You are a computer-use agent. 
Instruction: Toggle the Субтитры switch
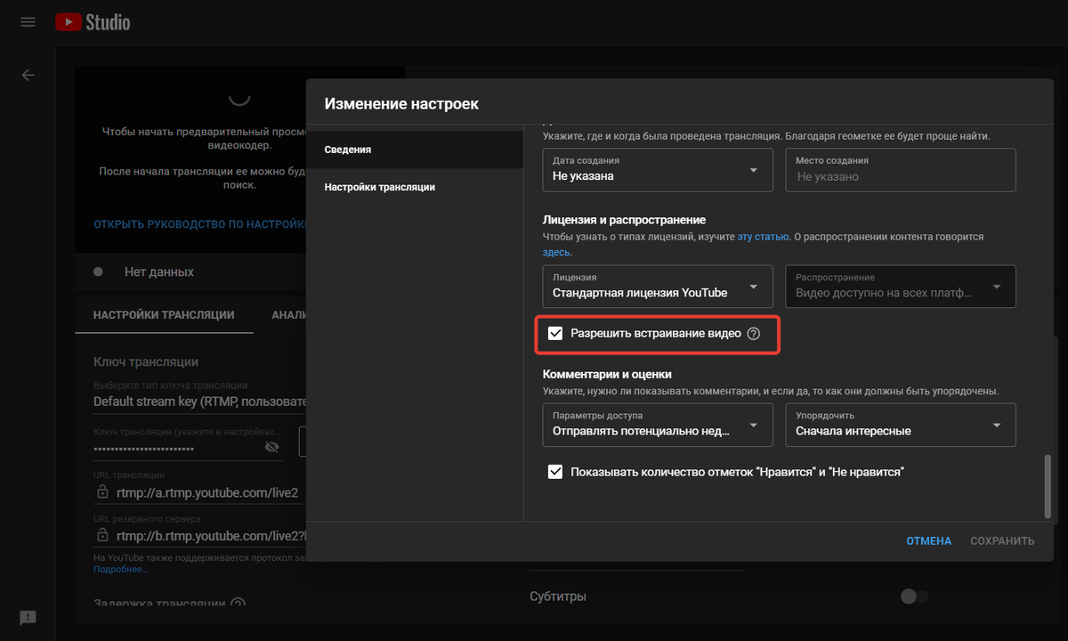pyautogui.click(x=913, y=596)
